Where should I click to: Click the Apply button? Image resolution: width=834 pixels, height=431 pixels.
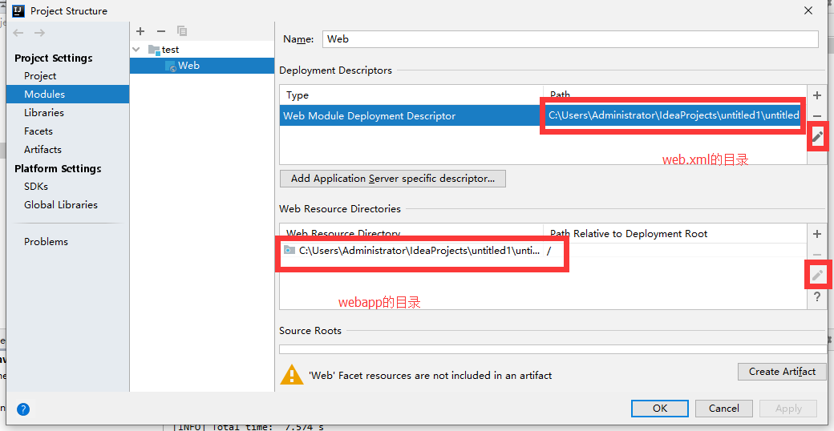pyautogui.click(x=788, y=408)
